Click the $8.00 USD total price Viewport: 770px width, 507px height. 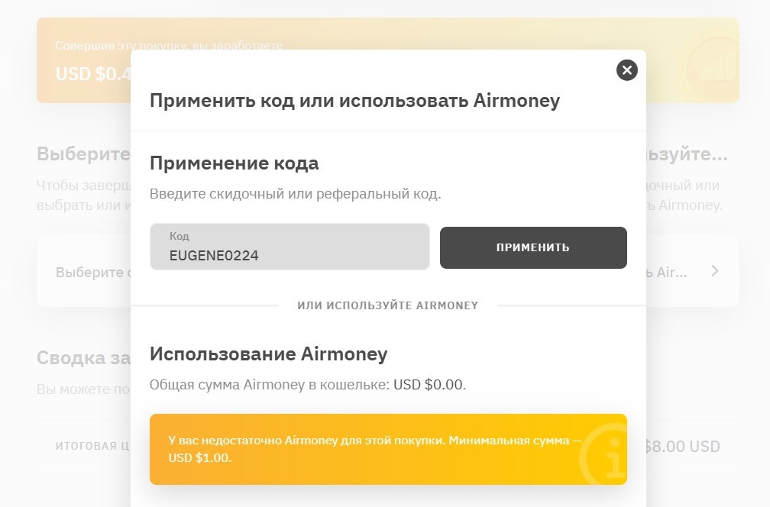[x=682, y=447]
